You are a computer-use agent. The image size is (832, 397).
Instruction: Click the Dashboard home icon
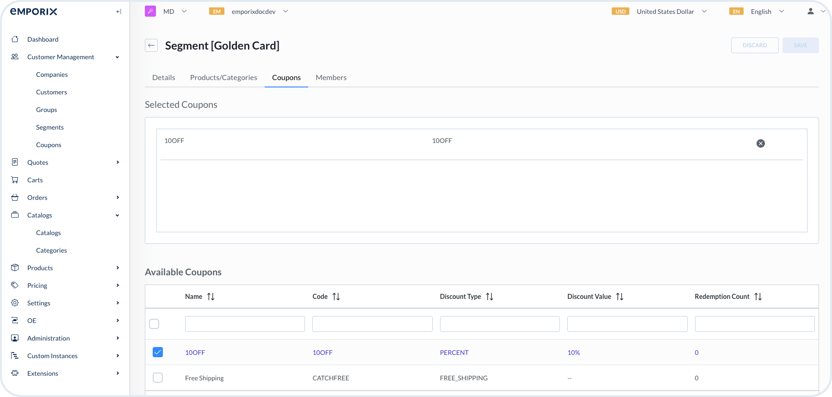tap(15, 39)
